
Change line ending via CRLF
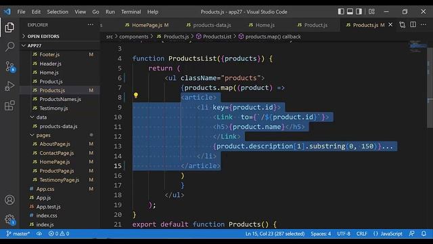(361, 234)
